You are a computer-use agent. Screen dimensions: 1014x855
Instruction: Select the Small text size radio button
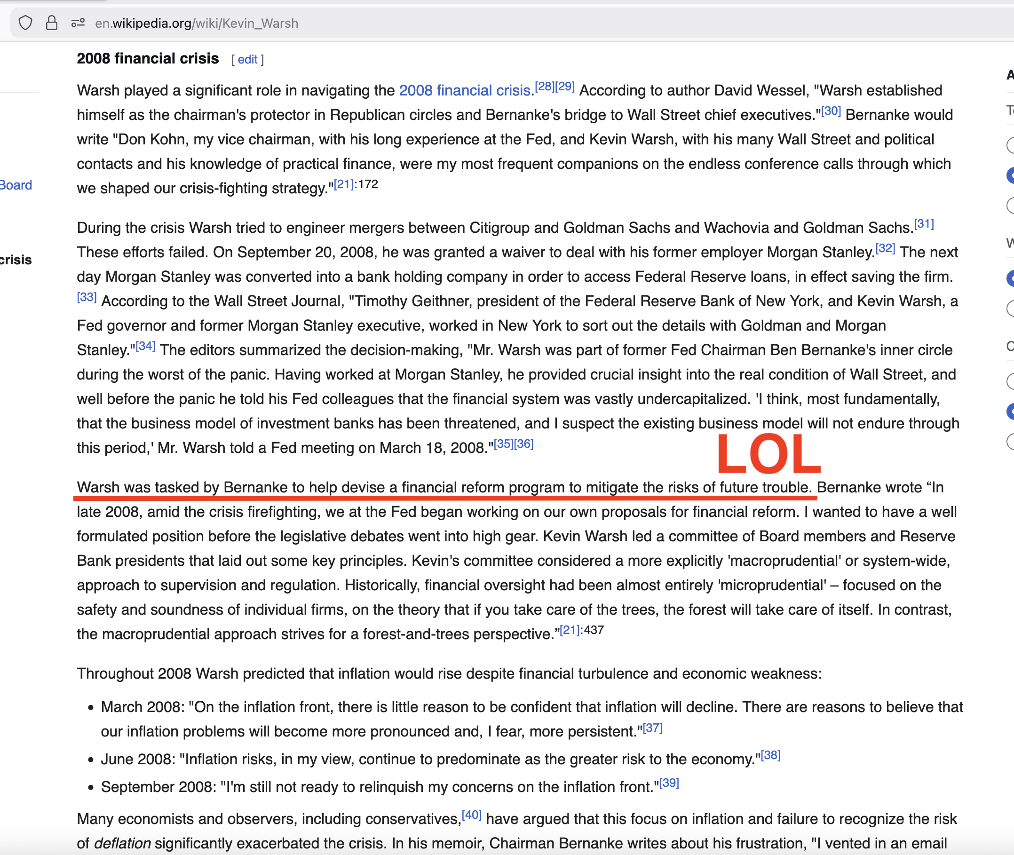tap(1010, 144)
